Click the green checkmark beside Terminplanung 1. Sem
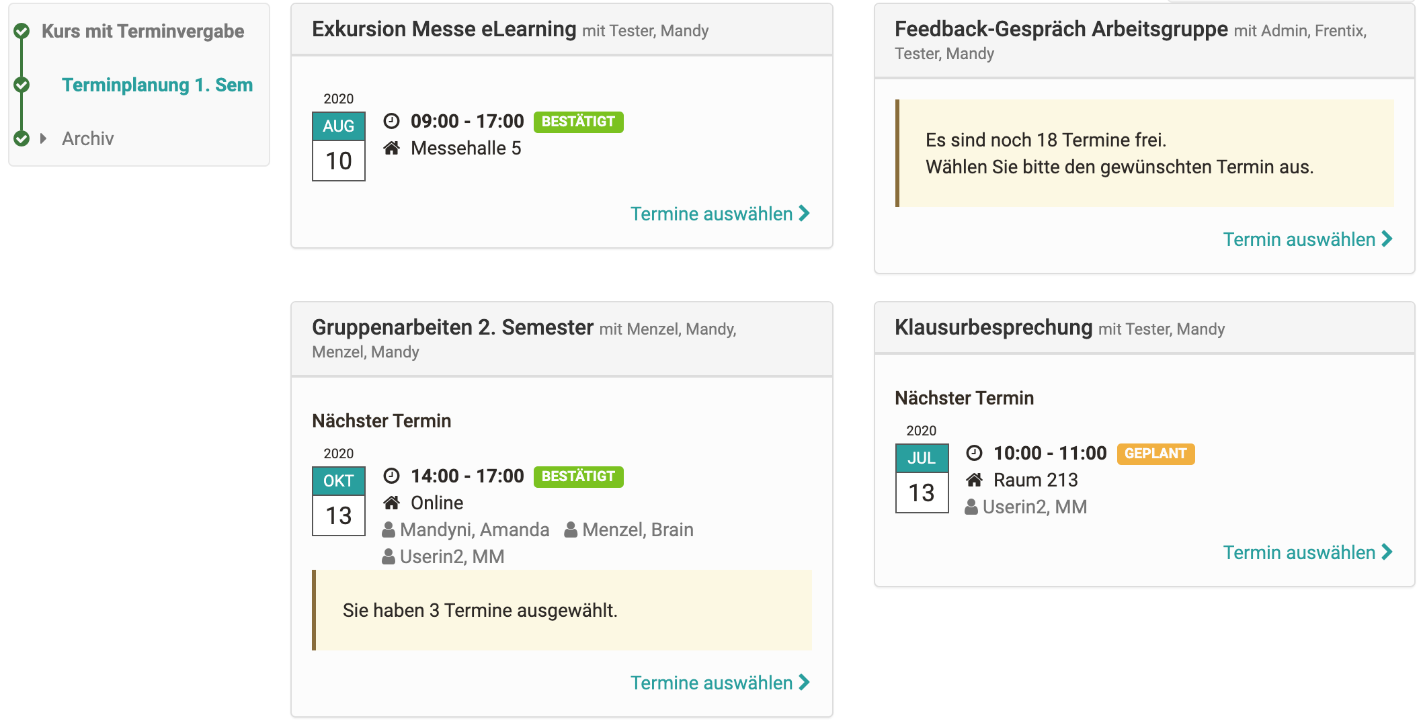1421x723 pixels. [22, 85]
